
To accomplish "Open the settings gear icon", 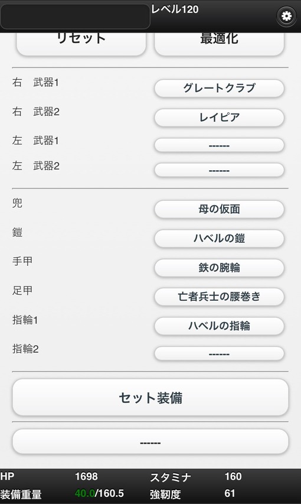I will point(286,16).
